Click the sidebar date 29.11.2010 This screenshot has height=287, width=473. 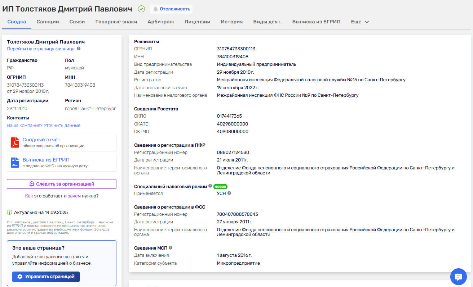point(17,108)
